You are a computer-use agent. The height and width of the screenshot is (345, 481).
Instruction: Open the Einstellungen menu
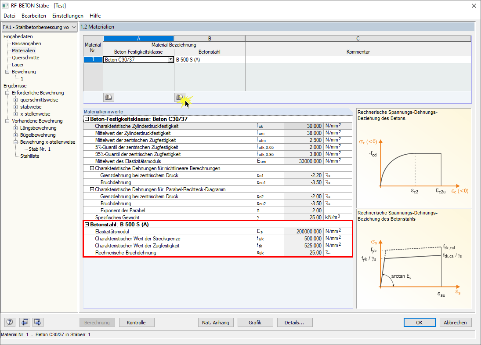pyautogui.click(x=68, y=16)
